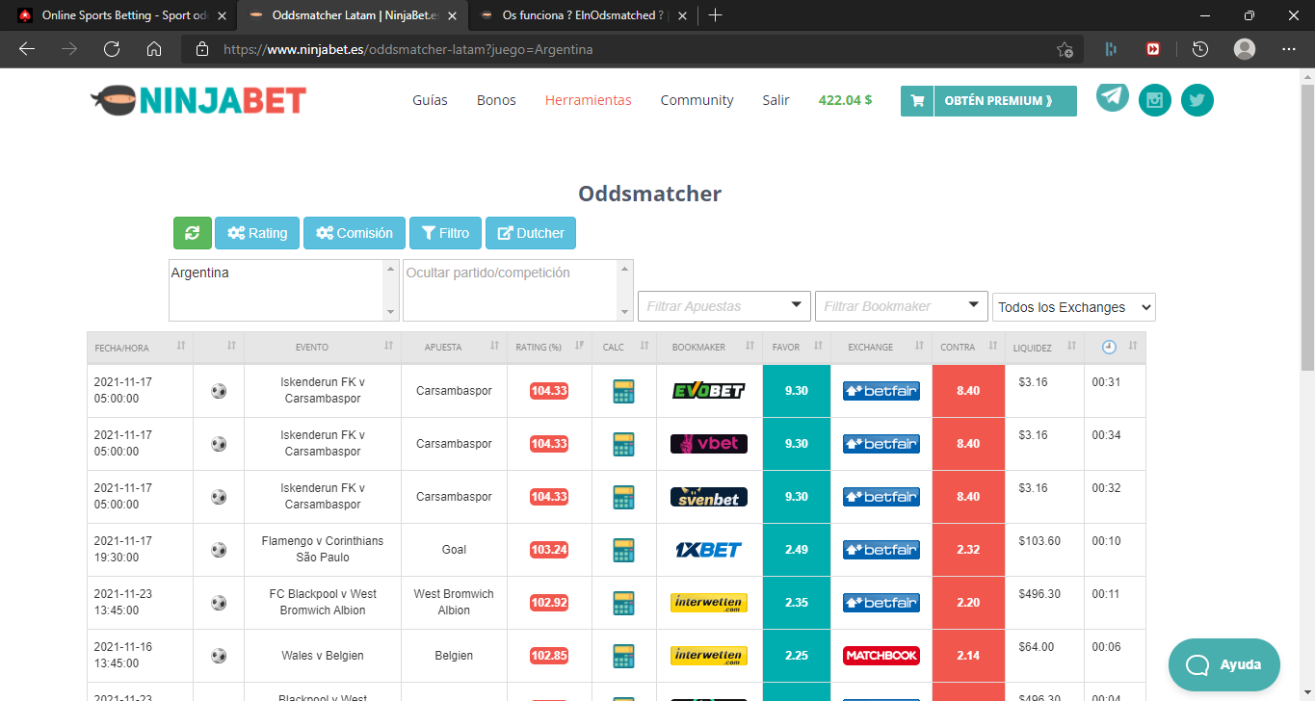1315x701 pixels.
Task: Click the Rating button
Action: click(x=257, y=233)
